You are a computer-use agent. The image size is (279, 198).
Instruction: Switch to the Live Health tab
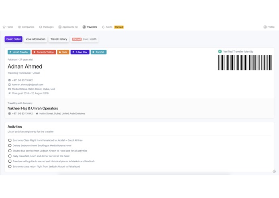click(84, 39)
